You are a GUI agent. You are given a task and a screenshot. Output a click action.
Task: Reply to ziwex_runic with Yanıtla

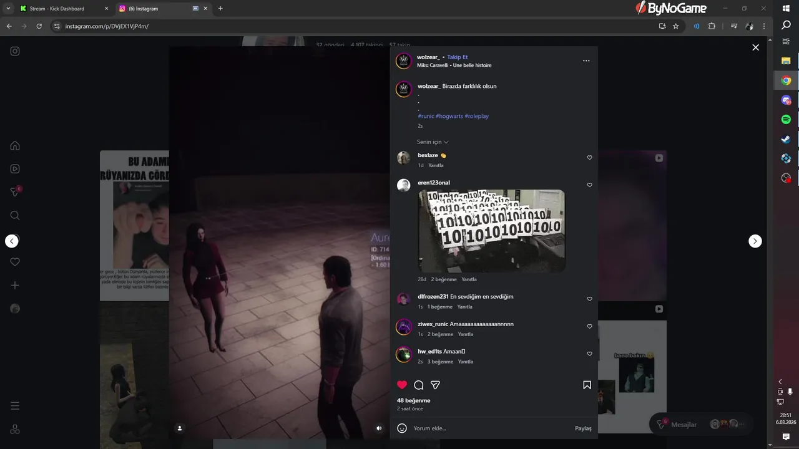click(x=466, y=334)
